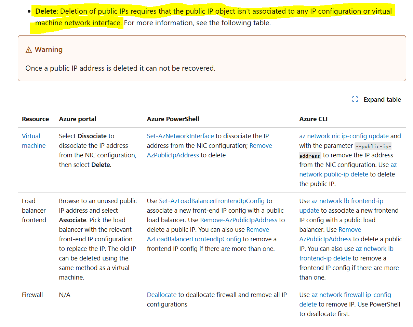Click the Azure PowerShell column header

click(x=173, y=119)
